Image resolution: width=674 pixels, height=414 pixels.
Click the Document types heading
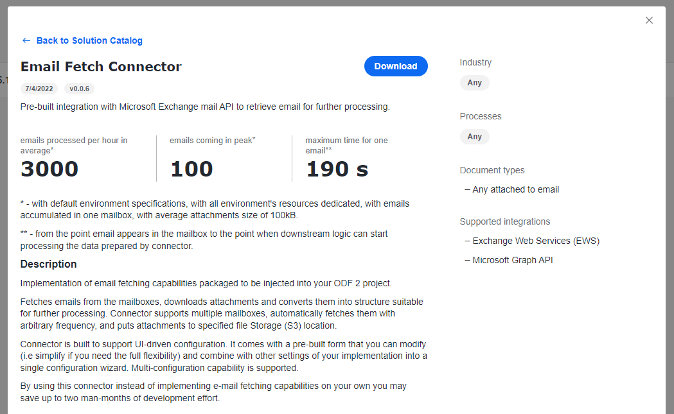coord(492,170)
